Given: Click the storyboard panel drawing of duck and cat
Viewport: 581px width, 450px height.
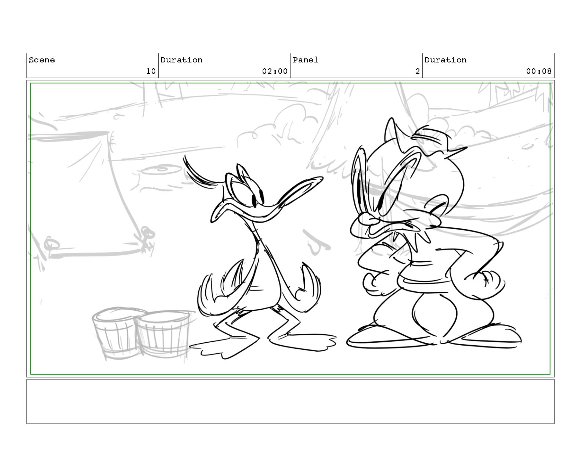Looking at the screenshot, I should coord(290,229).
